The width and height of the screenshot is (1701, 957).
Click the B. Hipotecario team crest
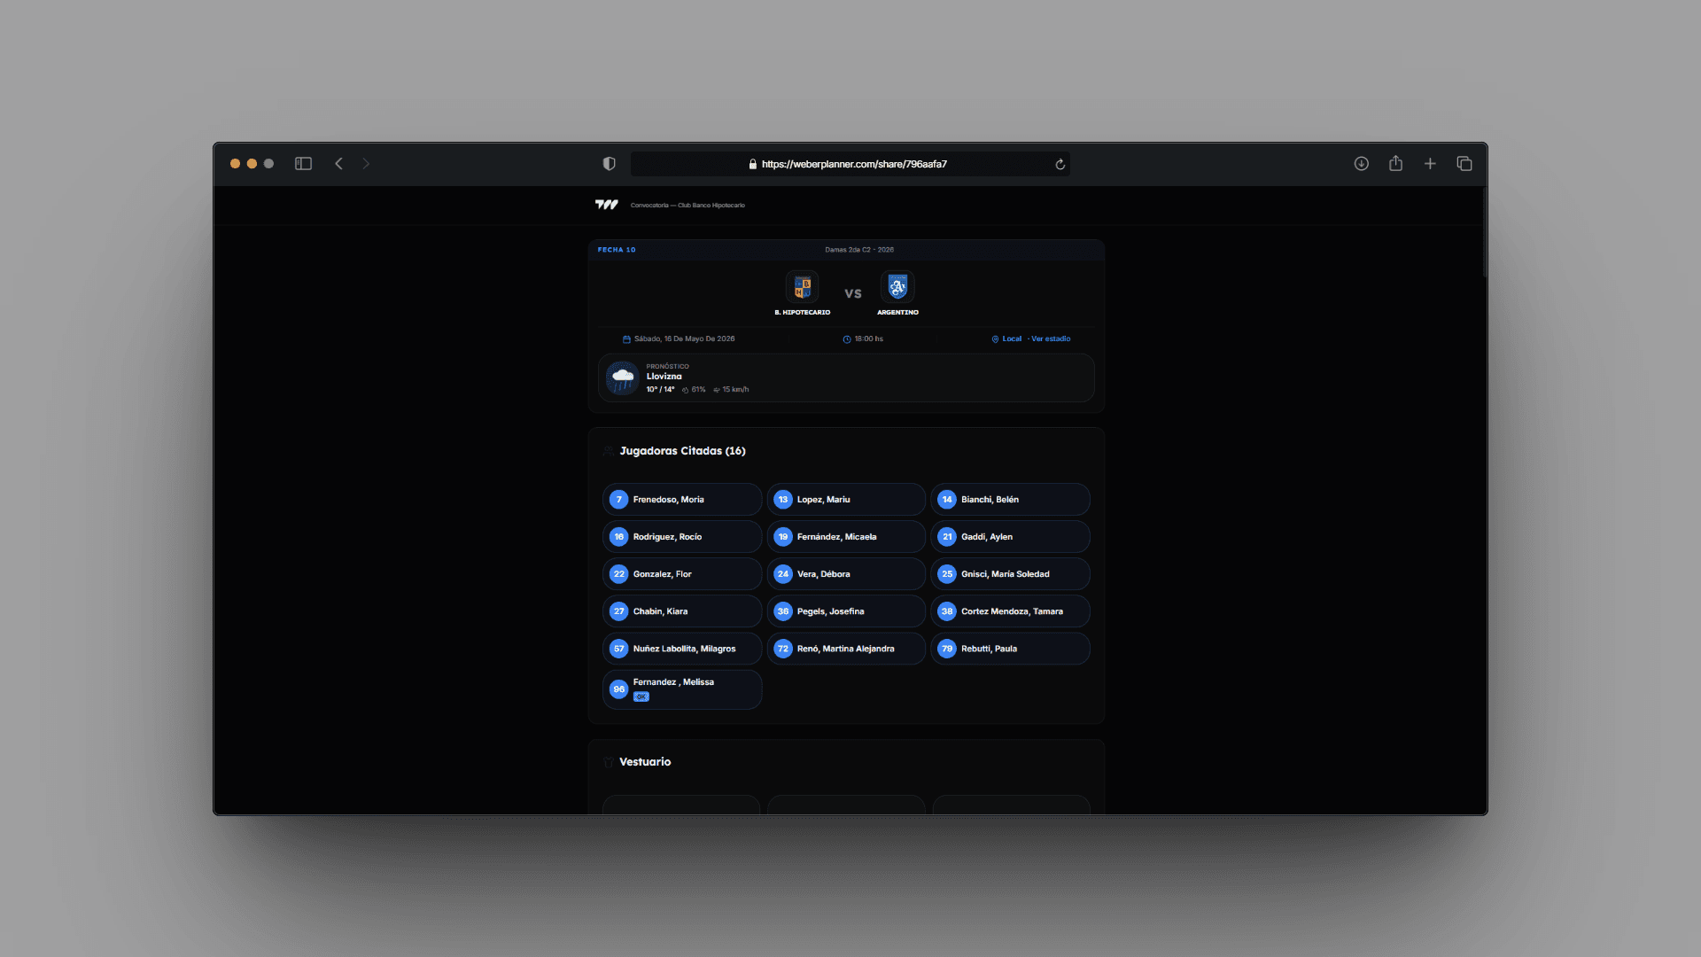[803, 287]
